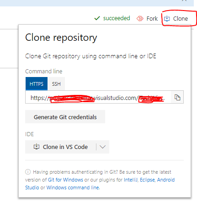Click the green checkmark build status icon
Screen dimensions: 197x204
(x=97, y=18)
